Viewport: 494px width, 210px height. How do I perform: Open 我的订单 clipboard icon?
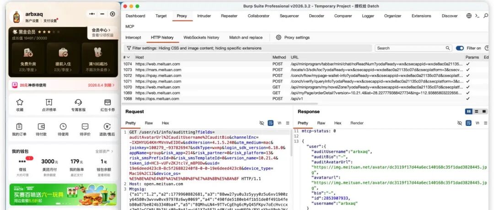[19, 126]
